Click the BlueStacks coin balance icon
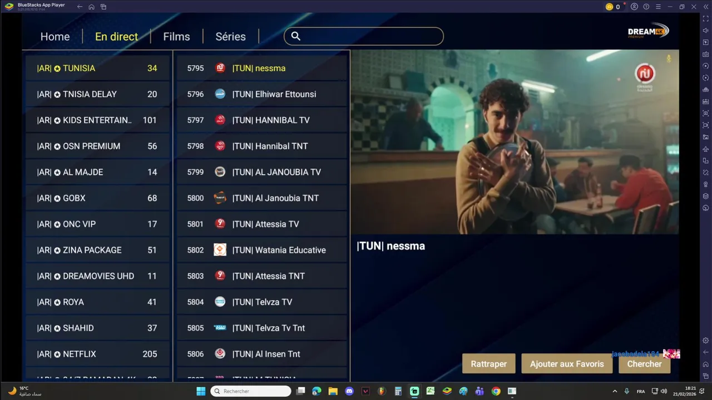This screenshot has width=712, height=400. (x=609, y=7)
